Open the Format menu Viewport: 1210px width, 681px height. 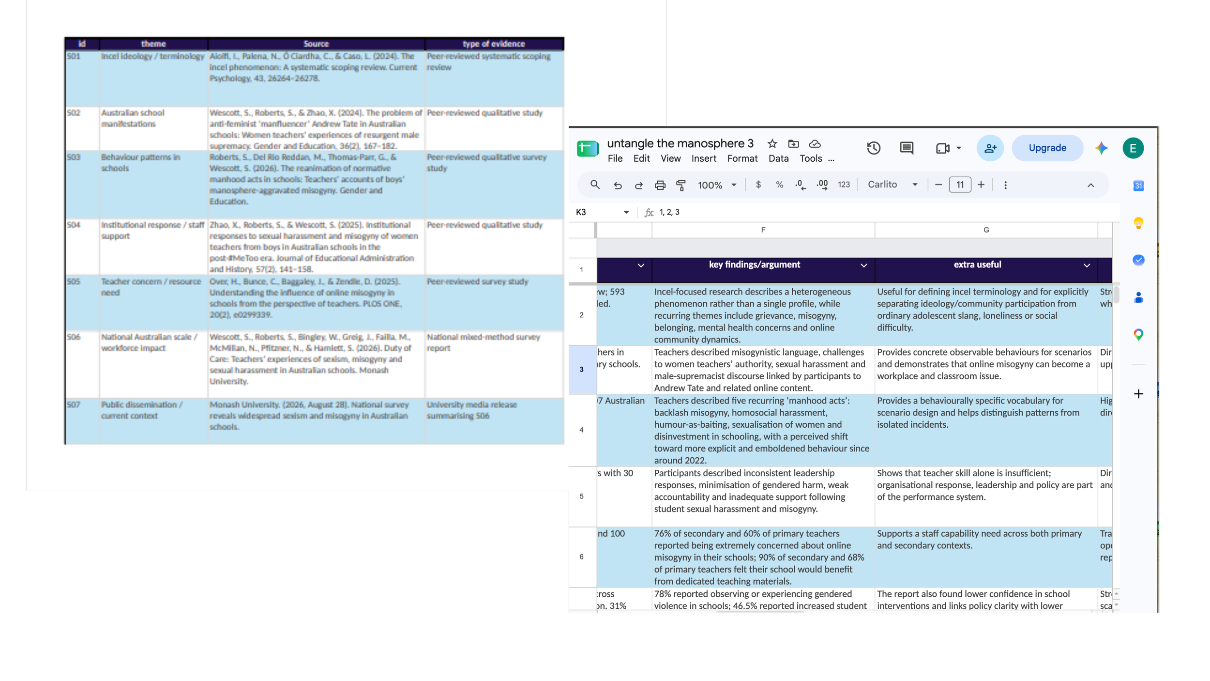742,158
